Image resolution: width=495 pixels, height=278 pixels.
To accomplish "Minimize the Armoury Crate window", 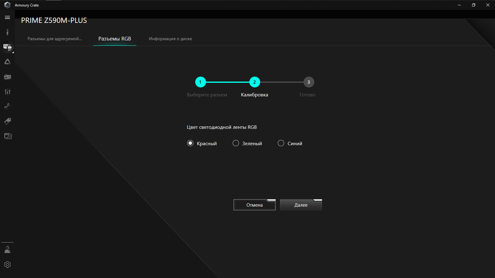I will (459, 5).
